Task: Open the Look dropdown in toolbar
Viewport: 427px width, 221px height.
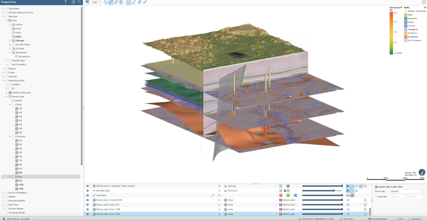Action: click(96, 2)
